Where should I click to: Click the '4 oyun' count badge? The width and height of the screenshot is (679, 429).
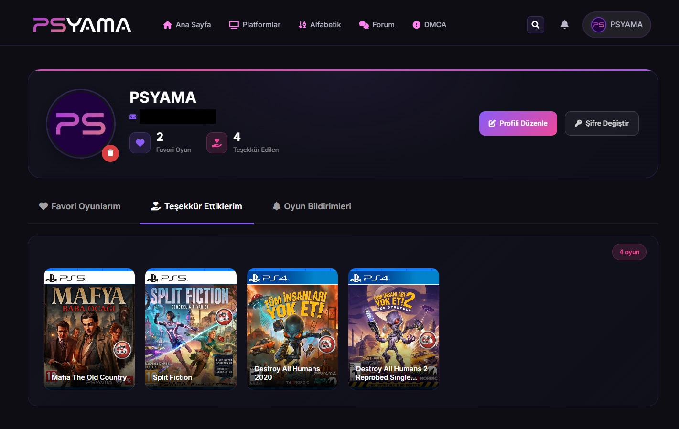click(629, 252)
